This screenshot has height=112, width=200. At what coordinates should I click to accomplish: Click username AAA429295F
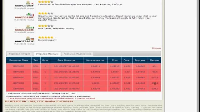24,6
